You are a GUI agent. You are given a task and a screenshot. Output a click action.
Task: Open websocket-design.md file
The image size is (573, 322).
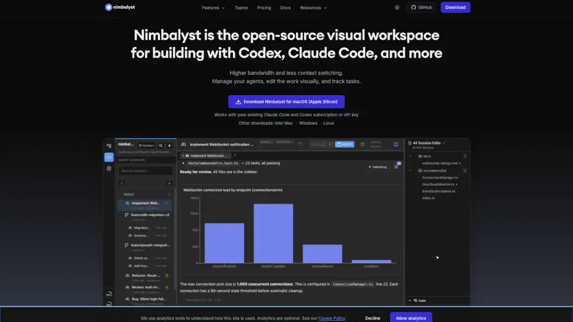440,163
